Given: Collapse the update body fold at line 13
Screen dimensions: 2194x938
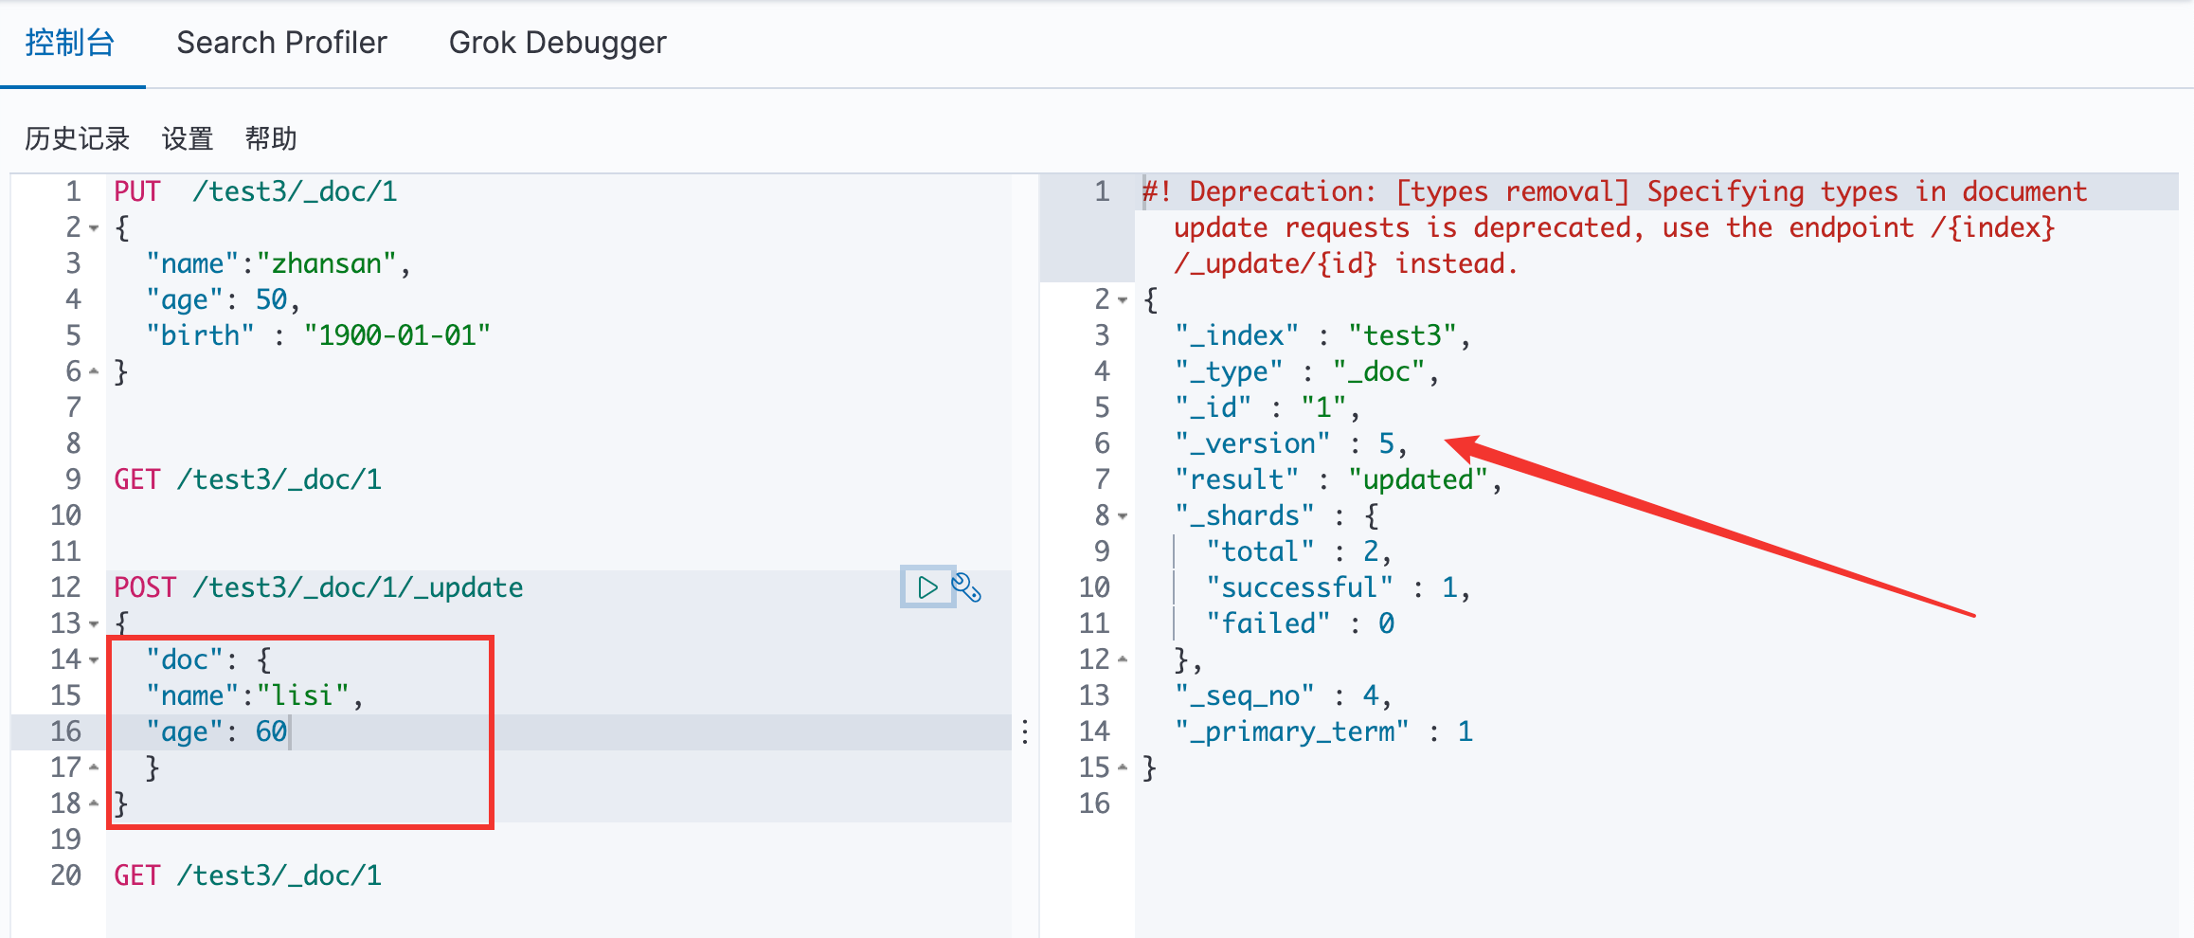Looking at the screenshot, I should tap(94, 624).
